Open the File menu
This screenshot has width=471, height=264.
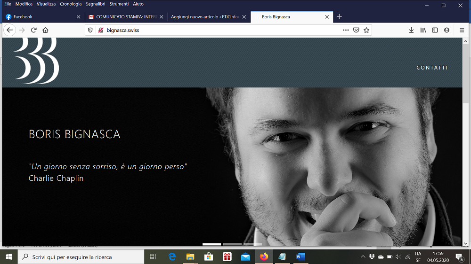pyautogui.click(x=8, y=4)
